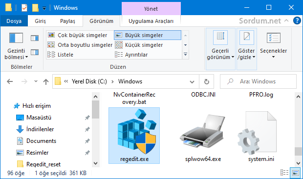Select Hızlı erişim in navigation pane
Image resolution: width=303 pixels, height=179 pixels.
pos(32,106)
